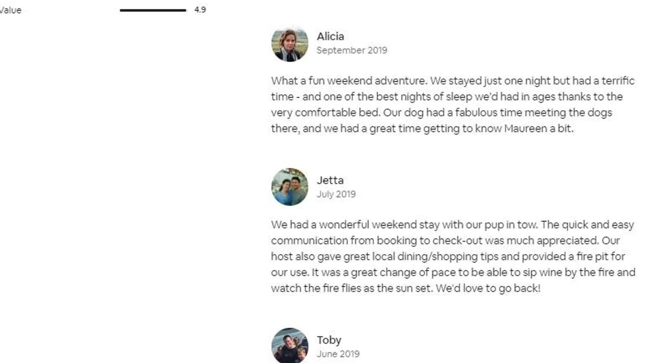Click the June 2019 review date

point(338,354)
